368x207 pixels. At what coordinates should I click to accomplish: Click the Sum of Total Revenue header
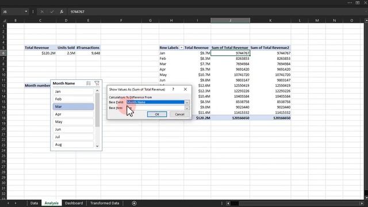coord(230,48)
